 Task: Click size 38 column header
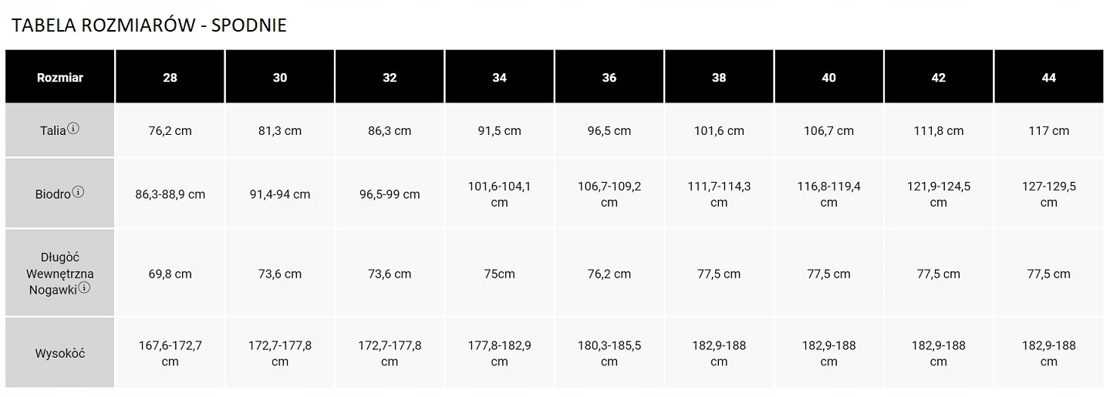pyautogui.click(x=719, y=77)
